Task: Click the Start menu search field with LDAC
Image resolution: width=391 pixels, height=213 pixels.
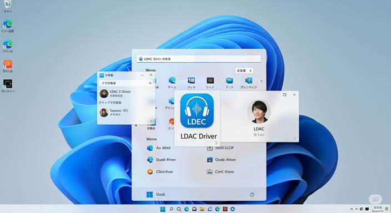Action: [199, 59]
